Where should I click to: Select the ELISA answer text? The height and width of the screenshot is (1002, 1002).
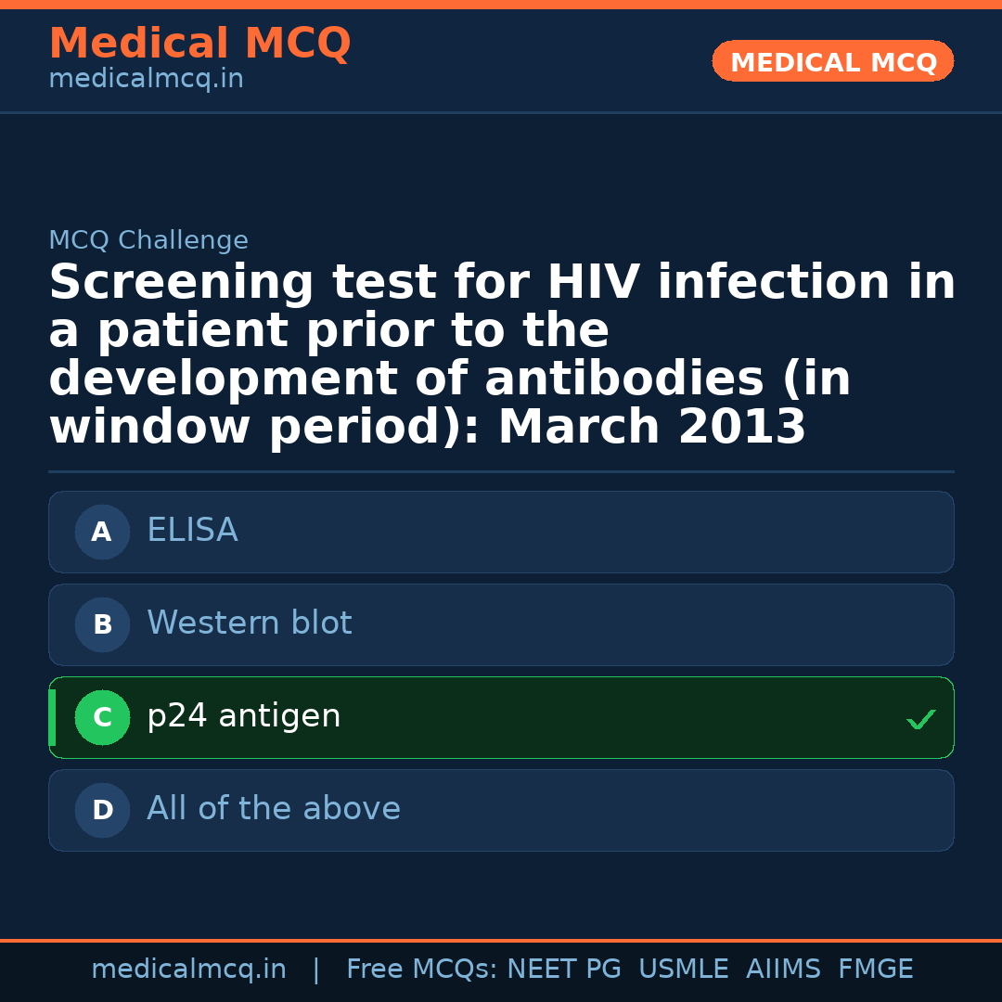tap(192, 531)
